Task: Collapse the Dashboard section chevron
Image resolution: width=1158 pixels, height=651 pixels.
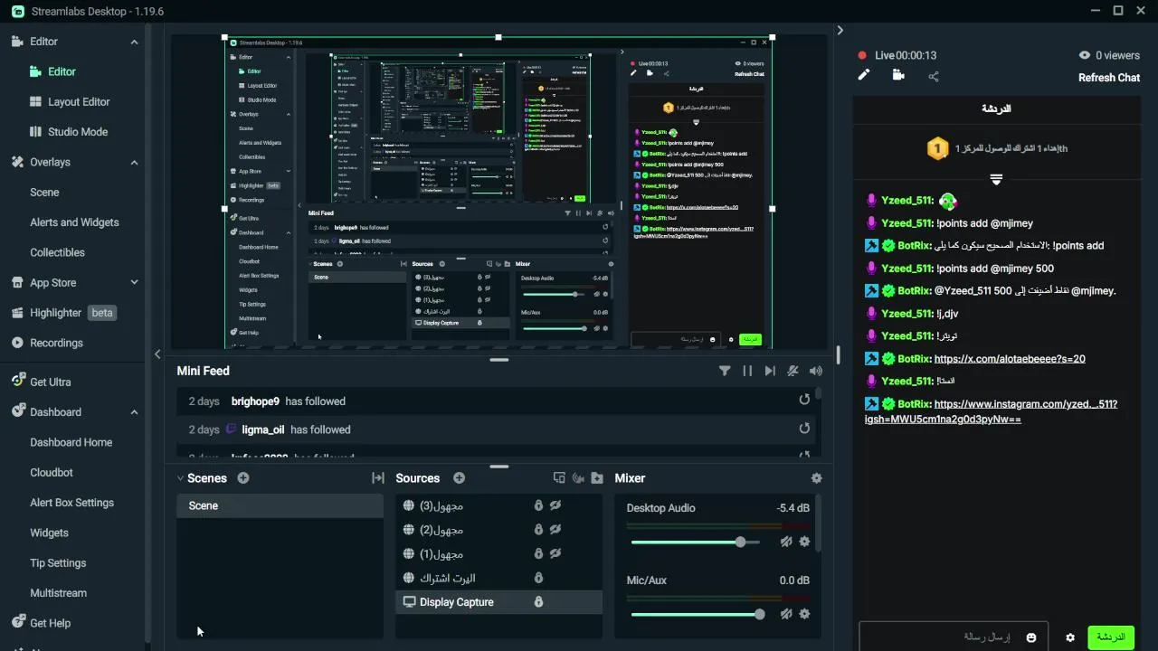Action: pyautogui.click(x=134, y=412)
